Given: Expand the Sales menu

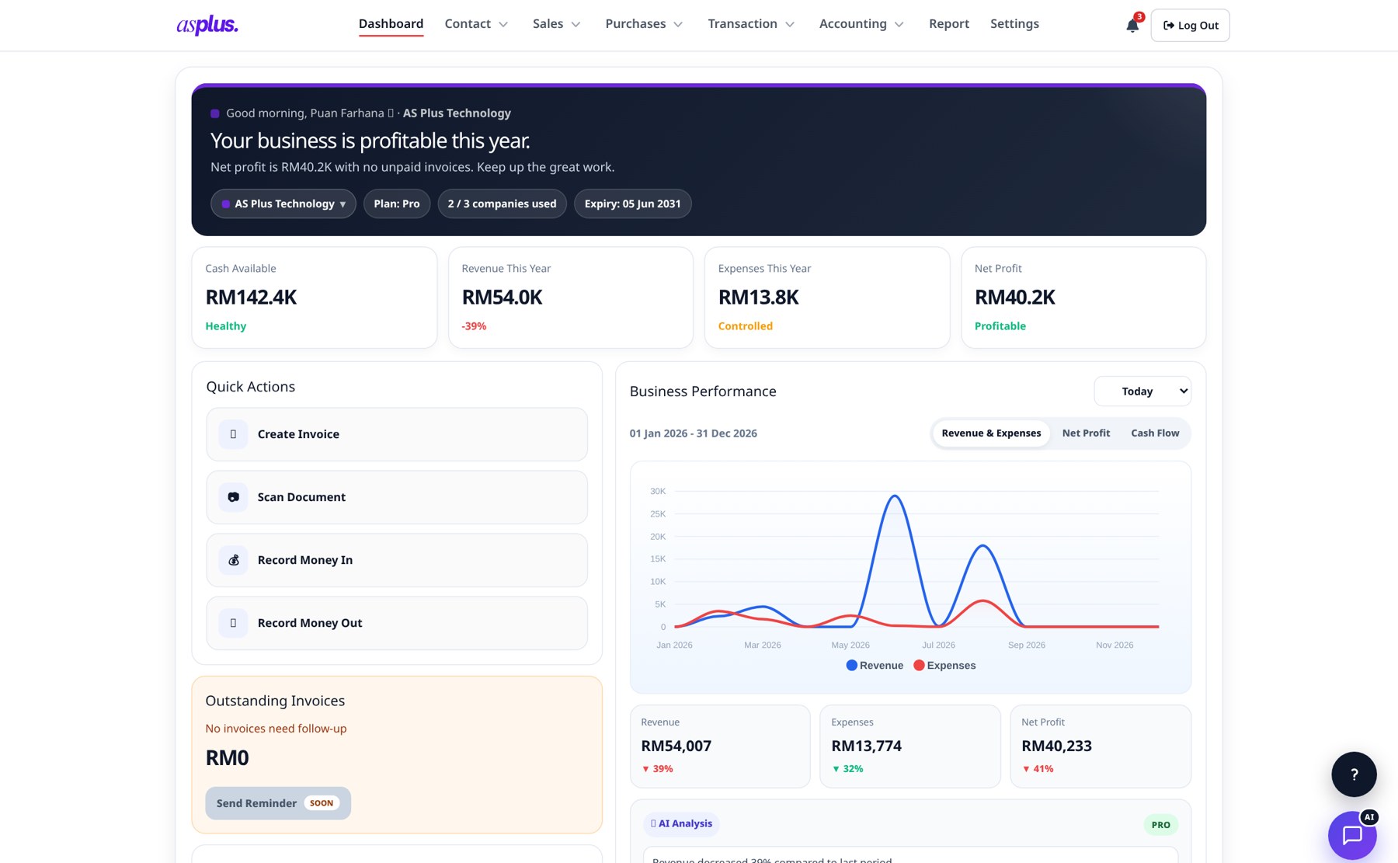Looking at the screenshot, I should tap(557, 24).
